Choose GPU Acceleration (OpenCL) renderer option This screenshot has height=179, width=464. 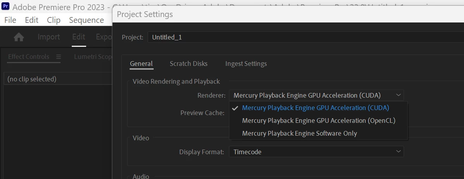point(319,120)
